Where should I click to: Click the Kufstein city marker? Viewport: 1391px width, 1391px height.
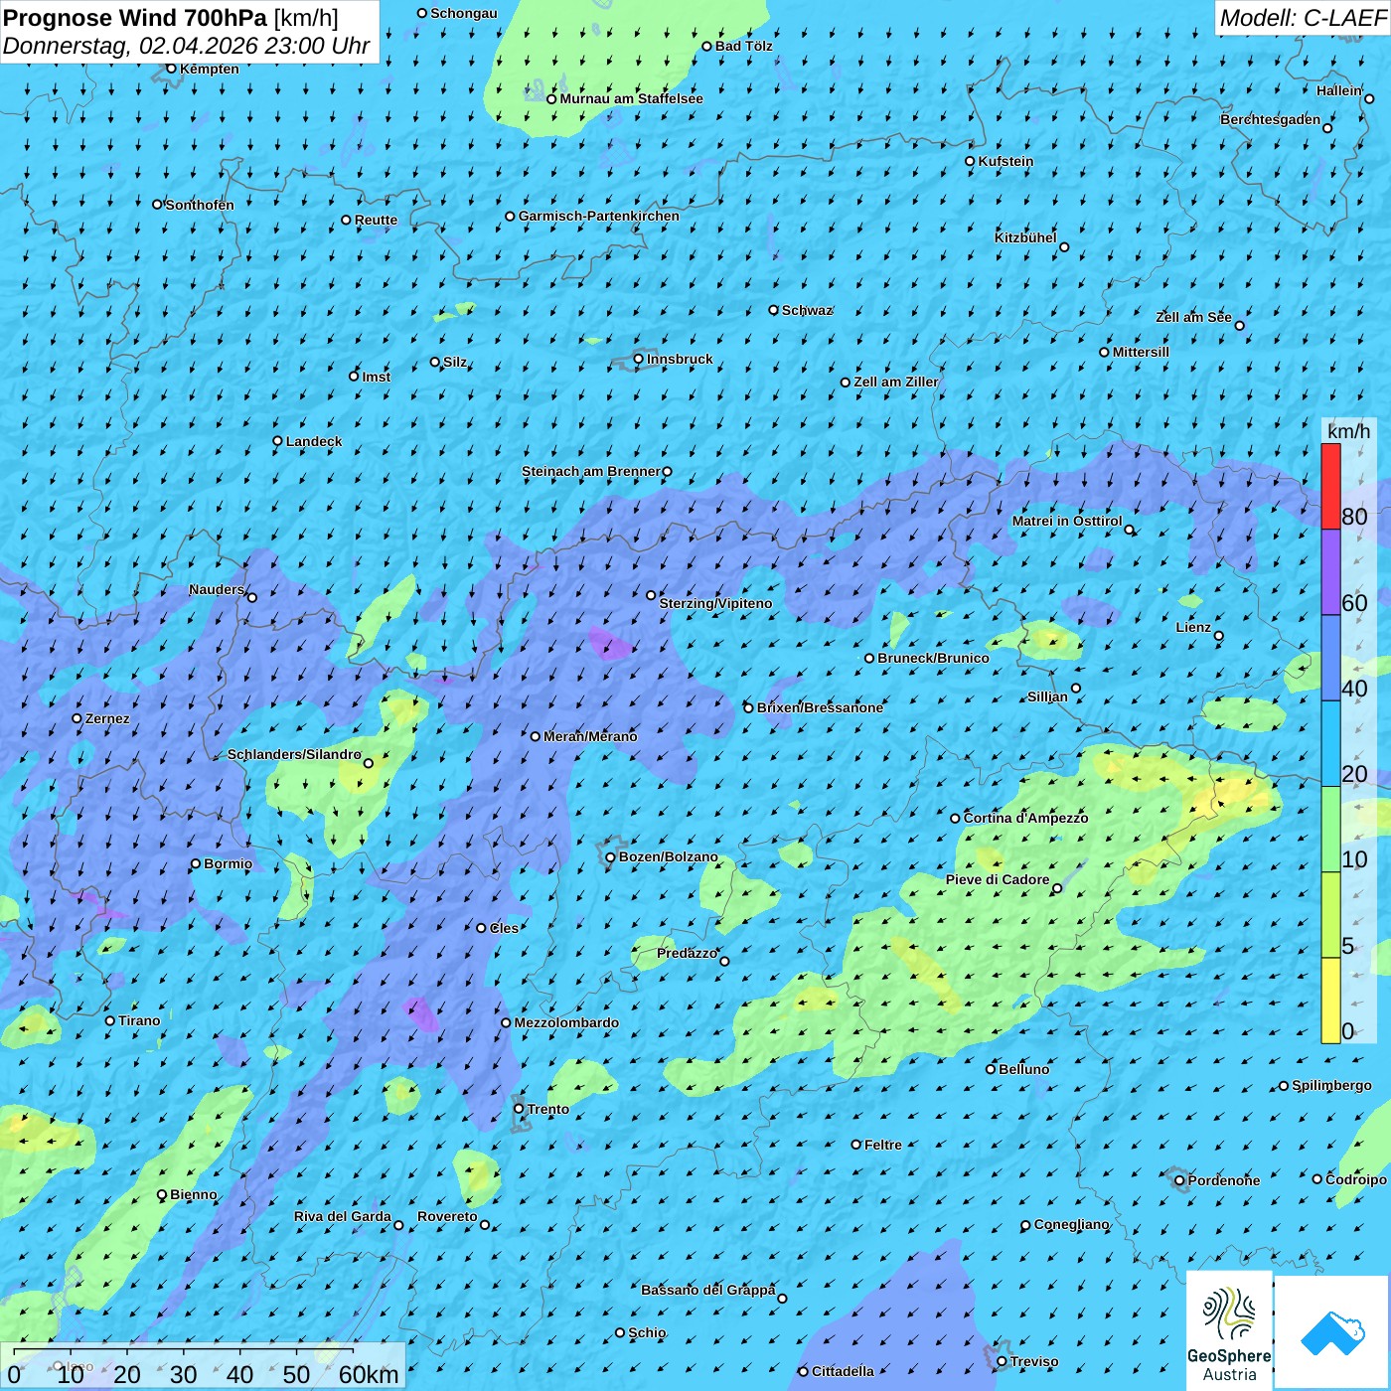(971, 161)
